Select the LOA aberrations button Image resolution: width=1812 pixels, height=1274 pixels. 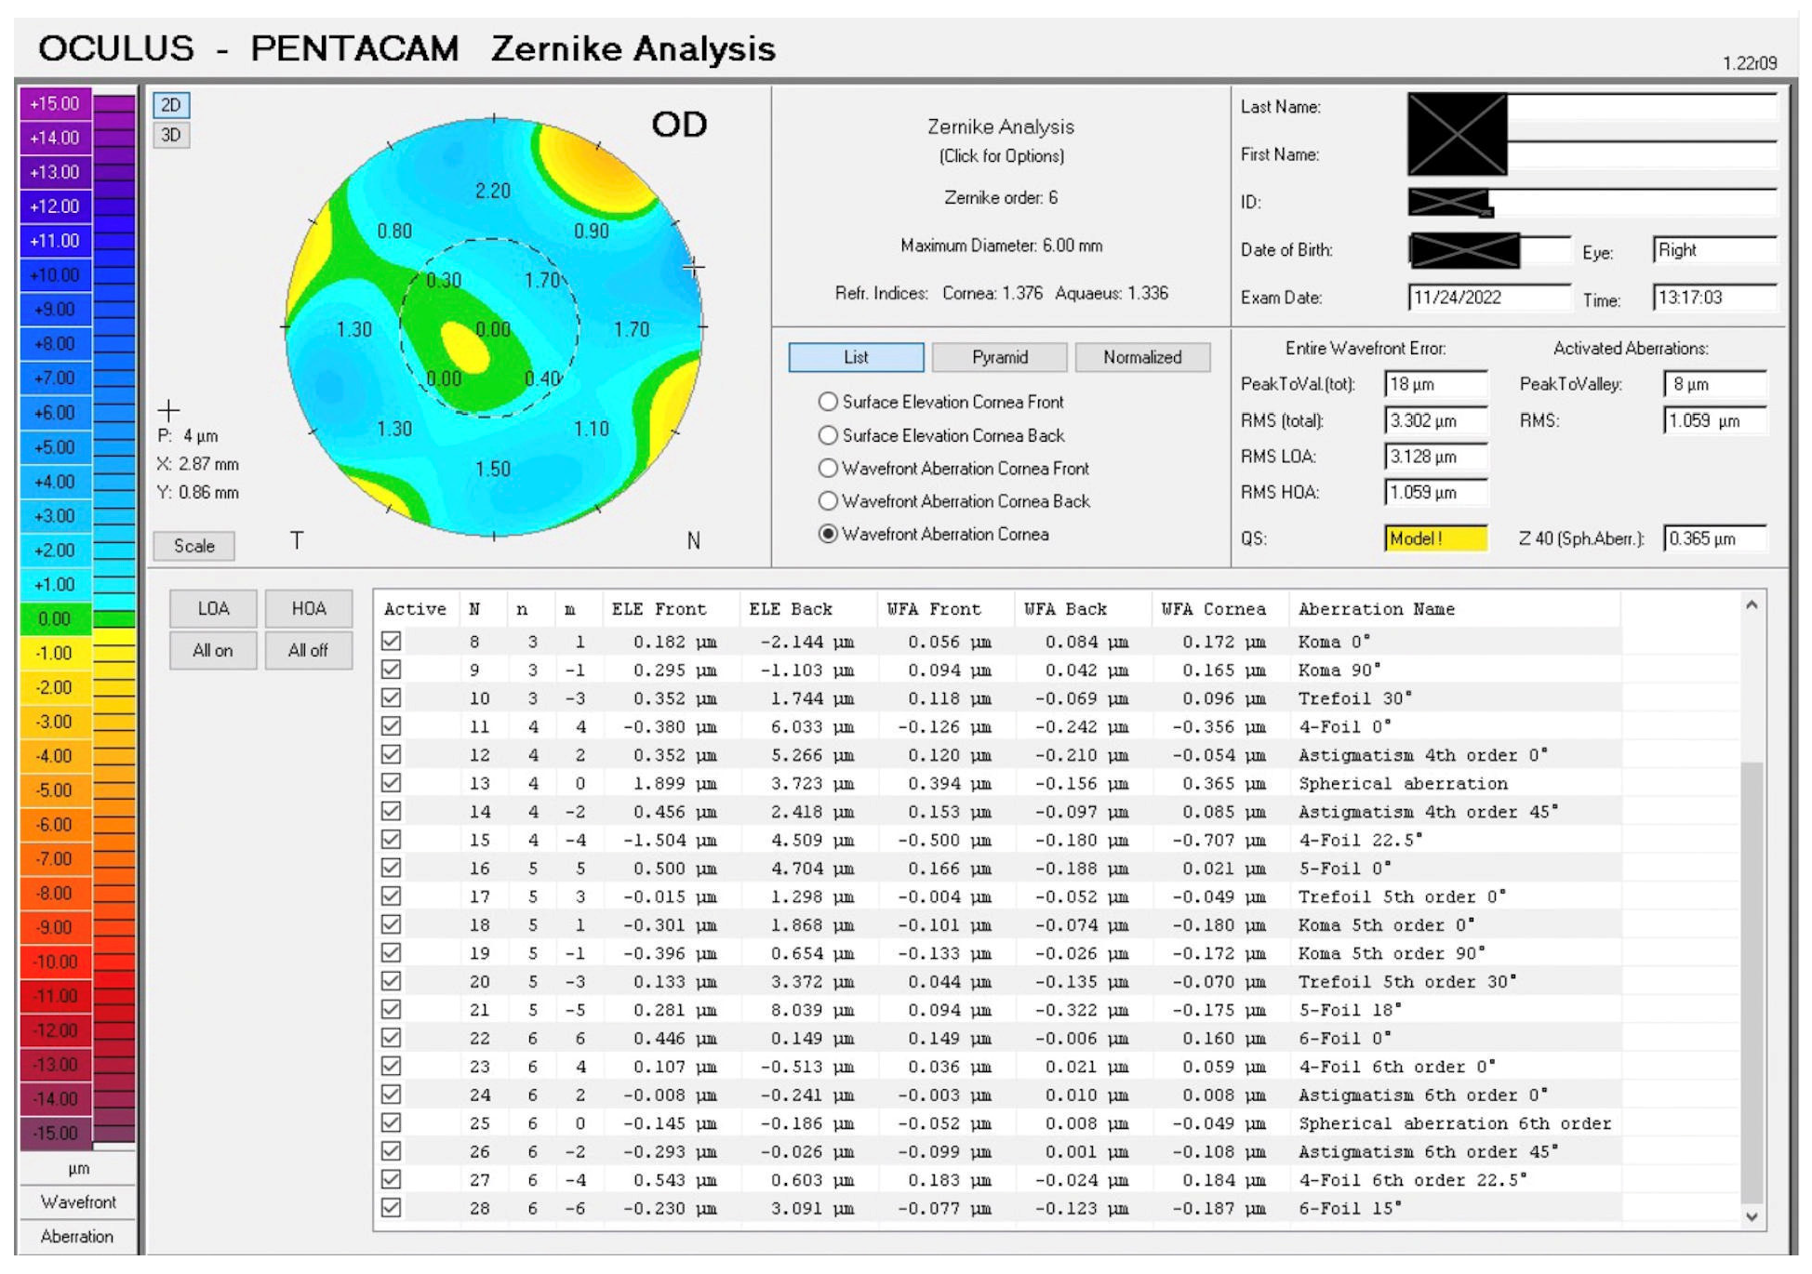click(x=213, y=608)
